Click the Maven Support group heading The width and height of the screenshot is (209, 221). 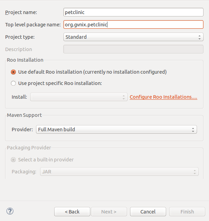[x=24, y=115]
